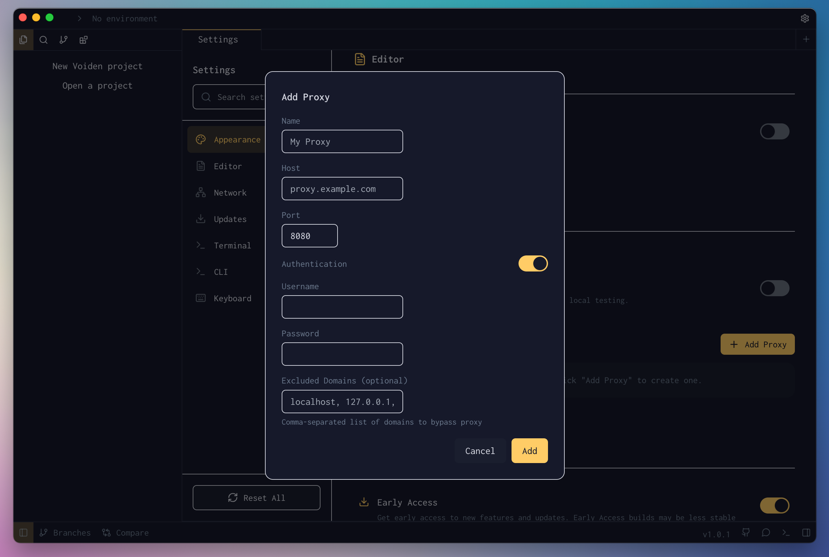829x557 pixels.
Task: Open search from the left toolbar
Action: [43, 40]
